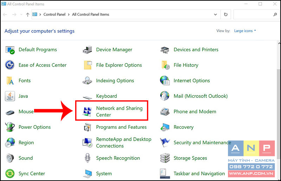Open the Security and Maintenance flag icon
Viewport: 281px width, 181px height.
click(165, 142)
